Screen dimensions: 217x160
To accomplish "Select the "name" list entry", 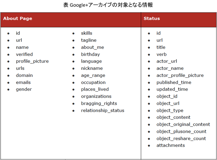I will click(22, 47).
